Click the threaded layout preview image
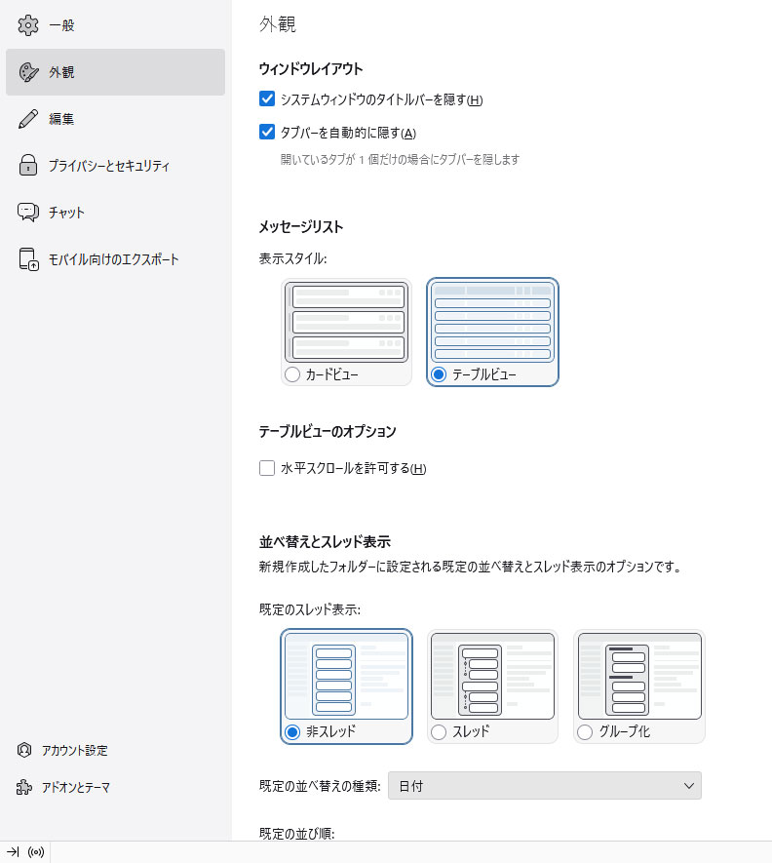Viewport: 772px width, 863px height. point(492,676)
